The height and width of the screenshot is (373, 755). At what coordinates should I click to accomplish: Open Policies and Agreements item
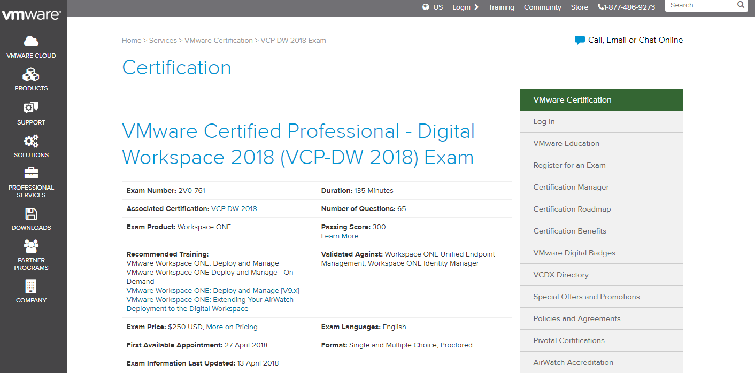coord(602,319)
